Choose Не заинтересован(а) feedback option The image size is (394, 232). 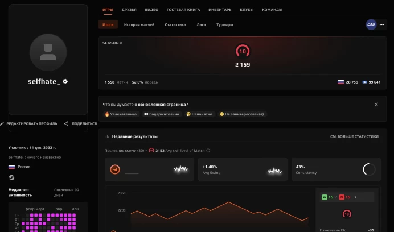click(x=242, y=114)
